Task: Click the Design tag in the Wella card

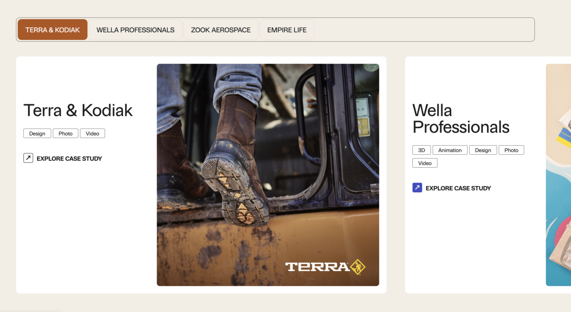Action: point(483,150)
